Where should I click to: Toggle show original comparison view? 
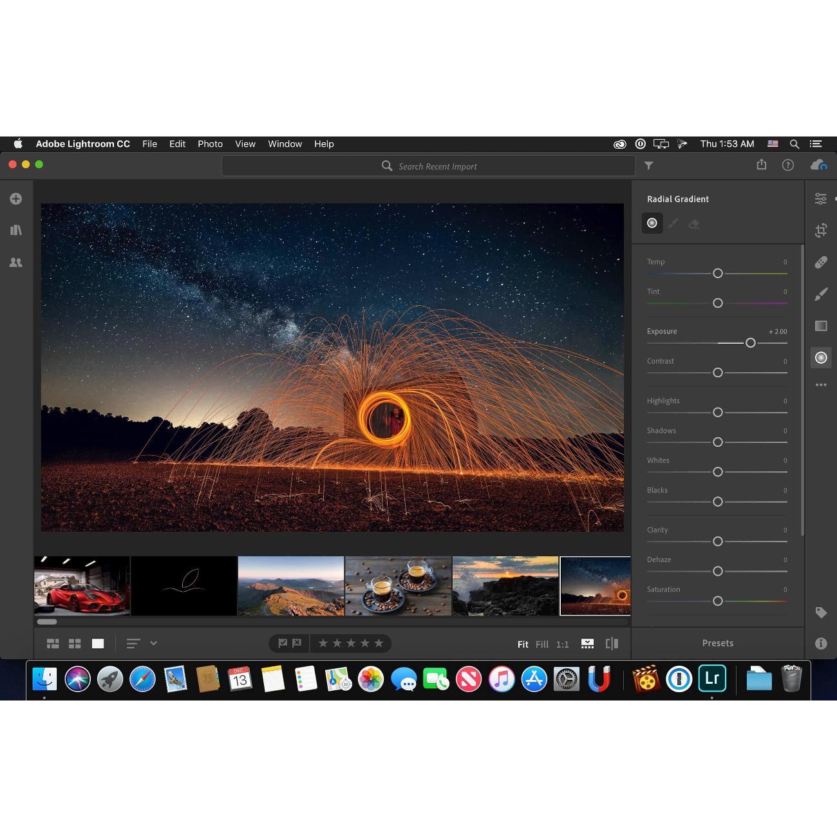point(612,643)
